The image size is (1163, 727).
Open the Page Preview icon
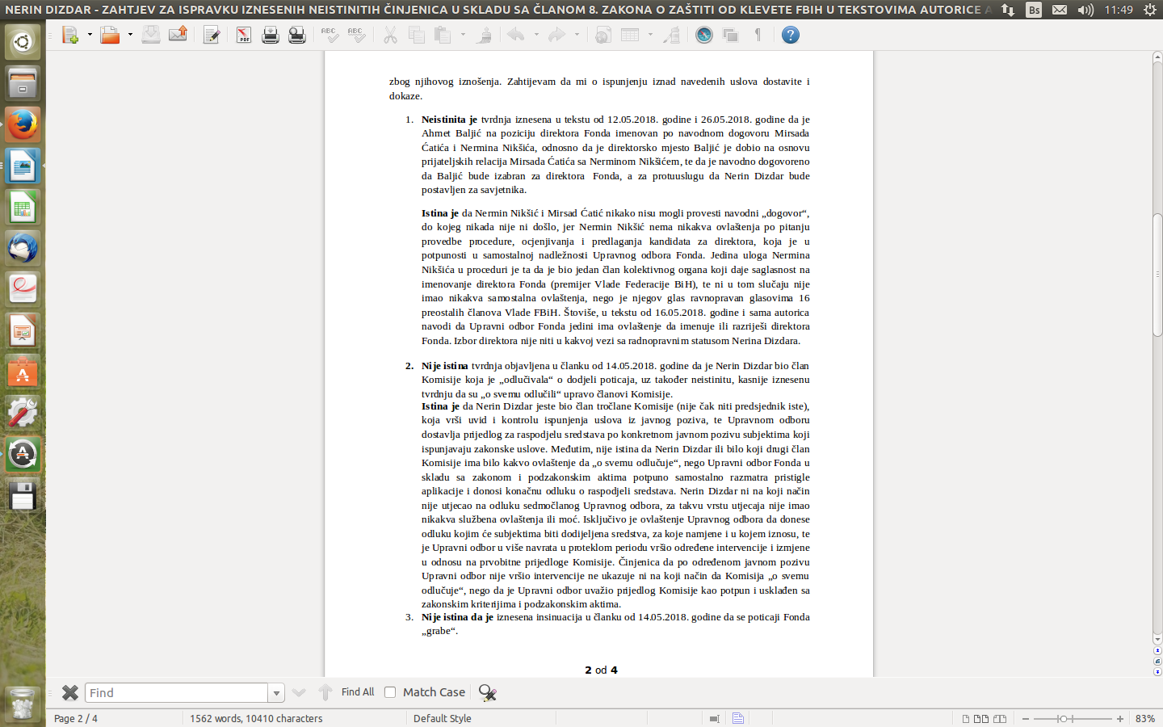click(297, 35)
